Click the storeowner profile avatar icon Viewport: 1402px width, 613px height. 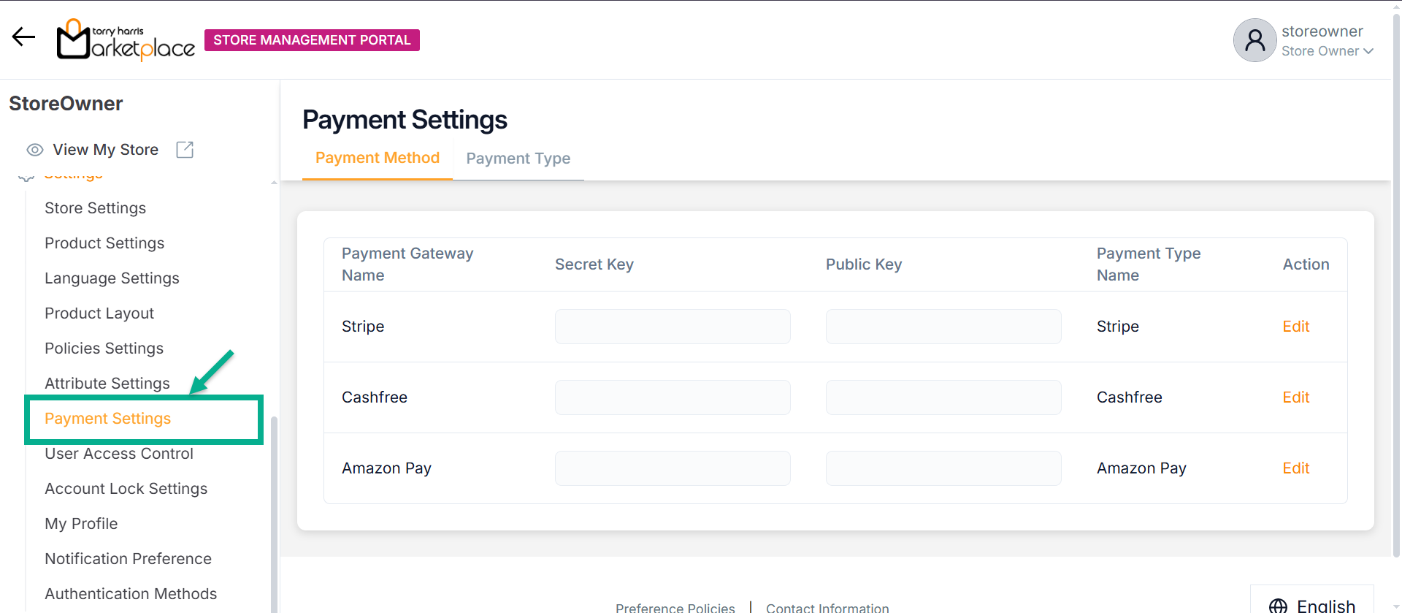(x=1254, y=40)
